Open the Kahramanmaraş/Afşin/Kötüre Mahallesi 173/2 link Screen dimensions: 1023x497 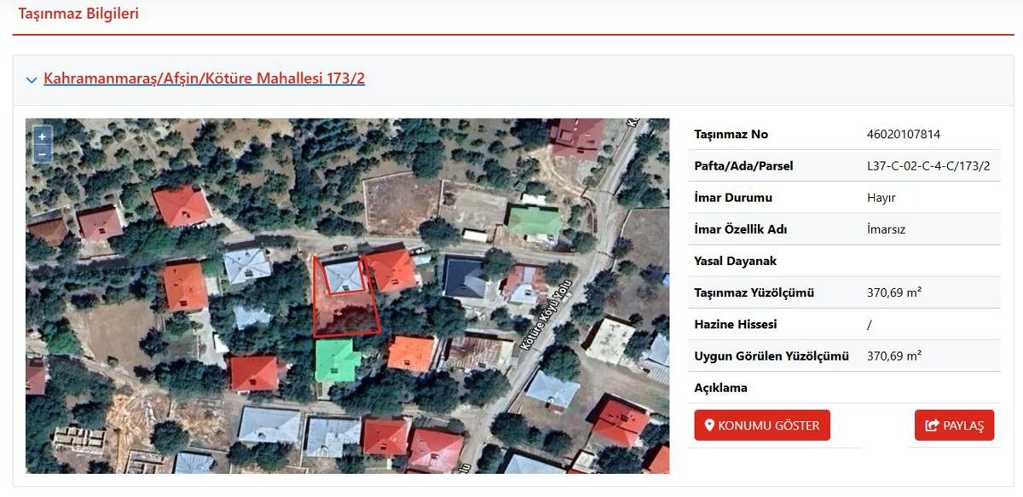[x=204, y=78]
